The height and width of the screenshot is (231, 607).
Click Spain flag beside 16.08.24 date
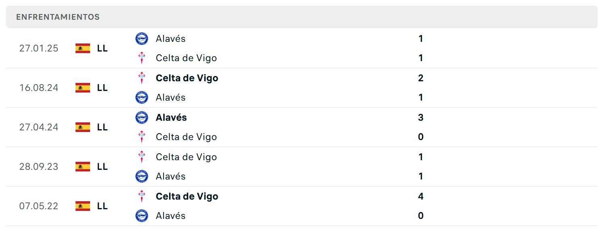[x=83, y=88]
